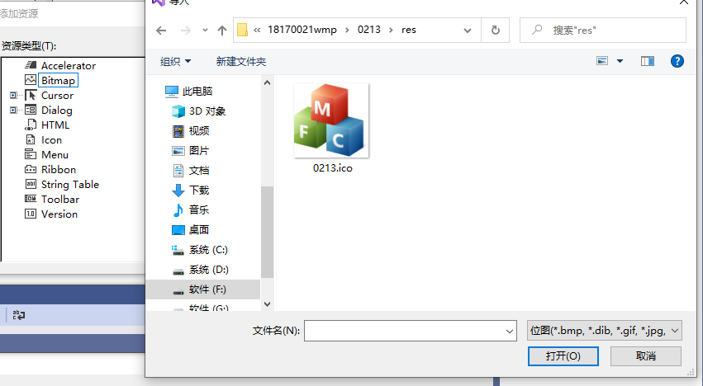Click the Cursor resource type icon
This screenshot has height=386, width=703.
click(x=31, y=95)
